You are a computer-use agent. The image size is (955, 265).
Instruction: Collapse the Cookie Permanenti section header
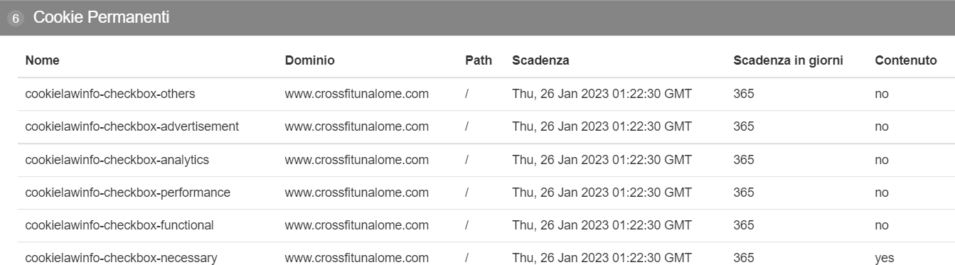coord(477,18)
